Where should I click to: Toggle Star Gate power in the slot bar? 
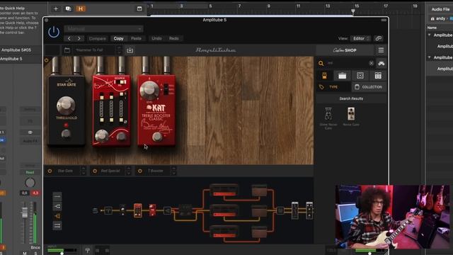(x=50, y=171)
